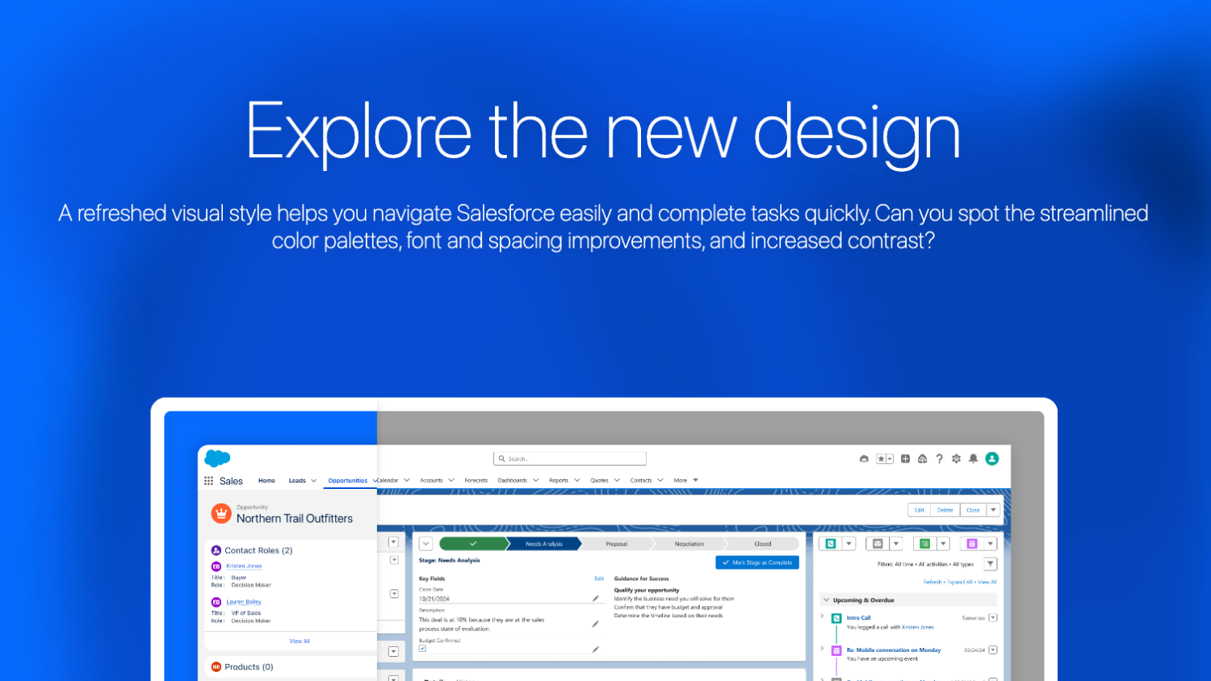Expand the Intro Call activity item
The height and width of the screenshot is (681, 1211).
click(823, 616)
